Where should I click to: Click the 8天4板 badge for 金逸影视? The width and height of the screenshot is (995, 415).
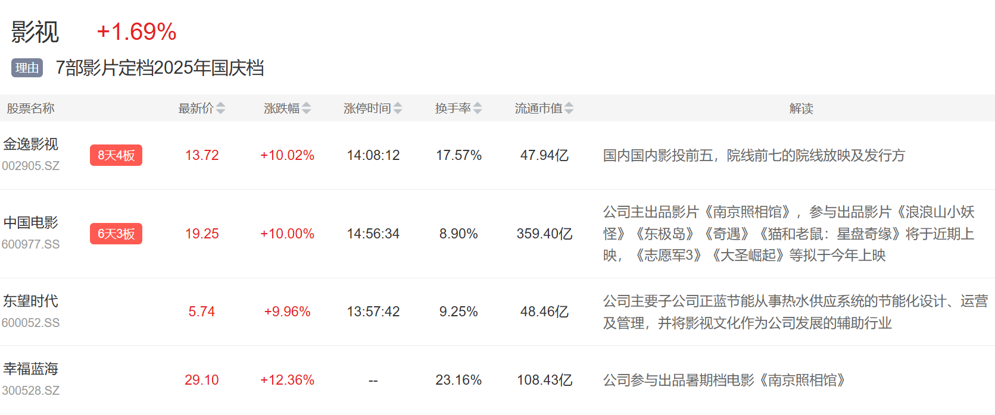pyautogui.click(x=116, y=155)
